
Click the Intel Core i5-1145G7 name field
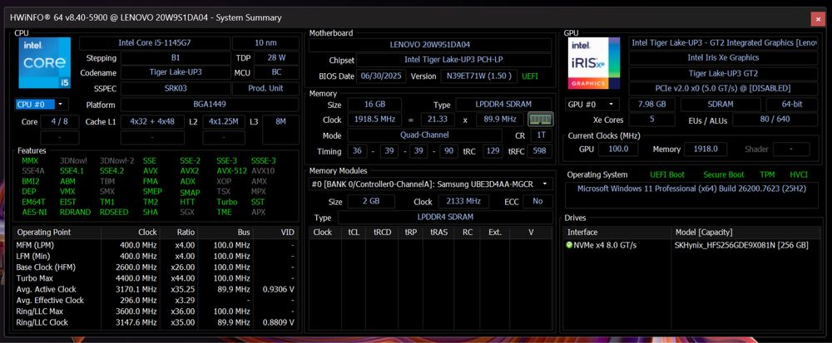[155, 43]
